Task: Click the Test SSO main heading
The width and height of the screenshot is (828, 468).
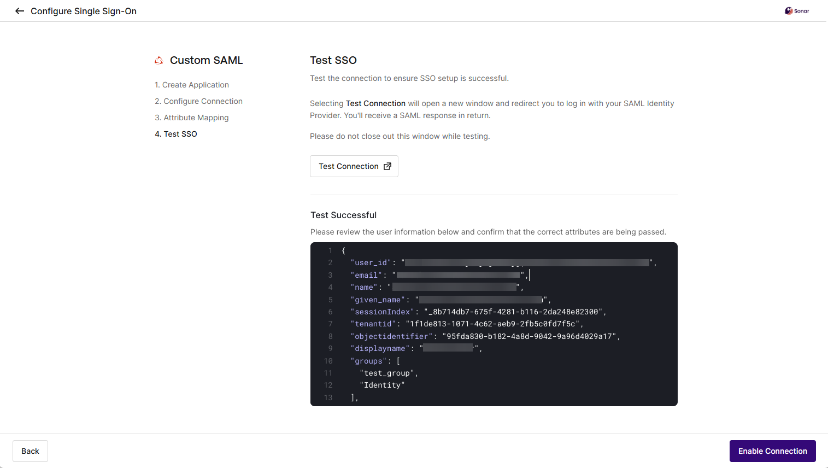Action: pyautogui.click(x=333, y=60)
